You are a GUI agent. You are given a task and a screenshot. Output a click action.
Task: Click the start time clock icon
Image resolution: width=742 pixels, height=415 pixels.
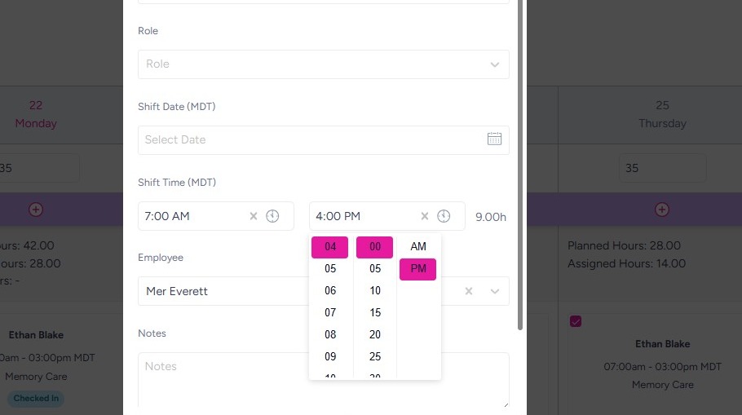tap(272, 216)
